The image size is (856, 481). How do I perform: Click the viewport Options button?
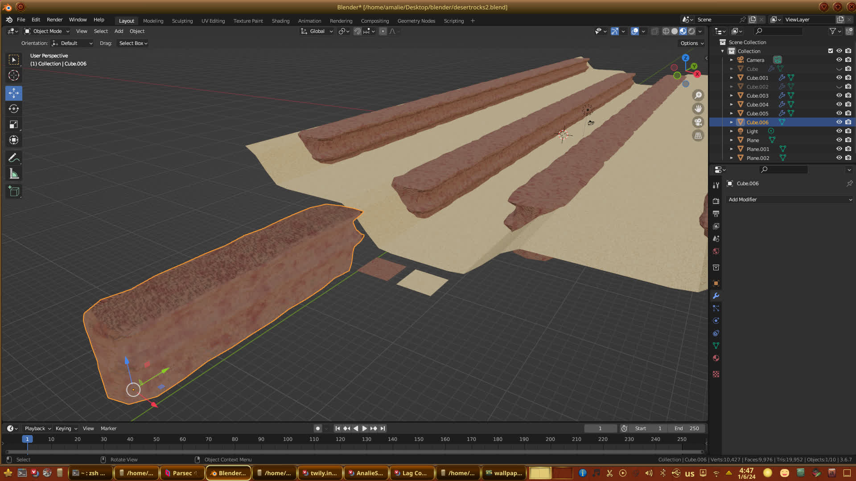(x=691, y=43)
